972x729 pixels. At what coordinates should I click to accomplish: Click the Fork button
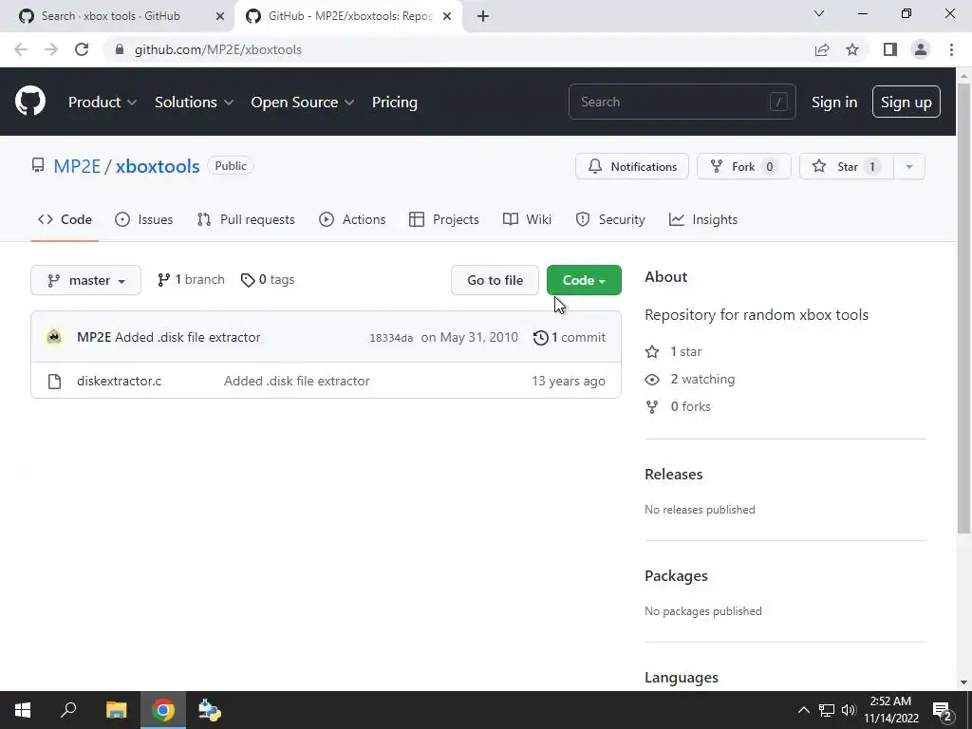pos(744,167)
